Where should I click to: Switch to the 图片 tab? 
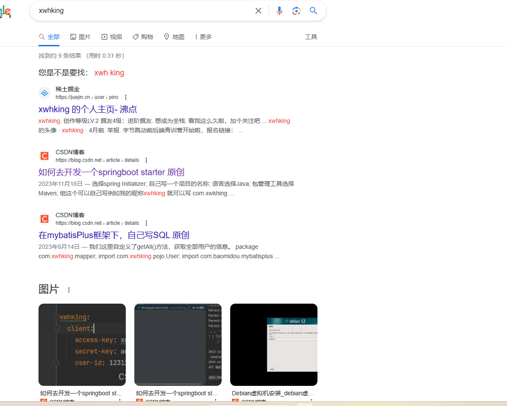click(x=80, y=37)
